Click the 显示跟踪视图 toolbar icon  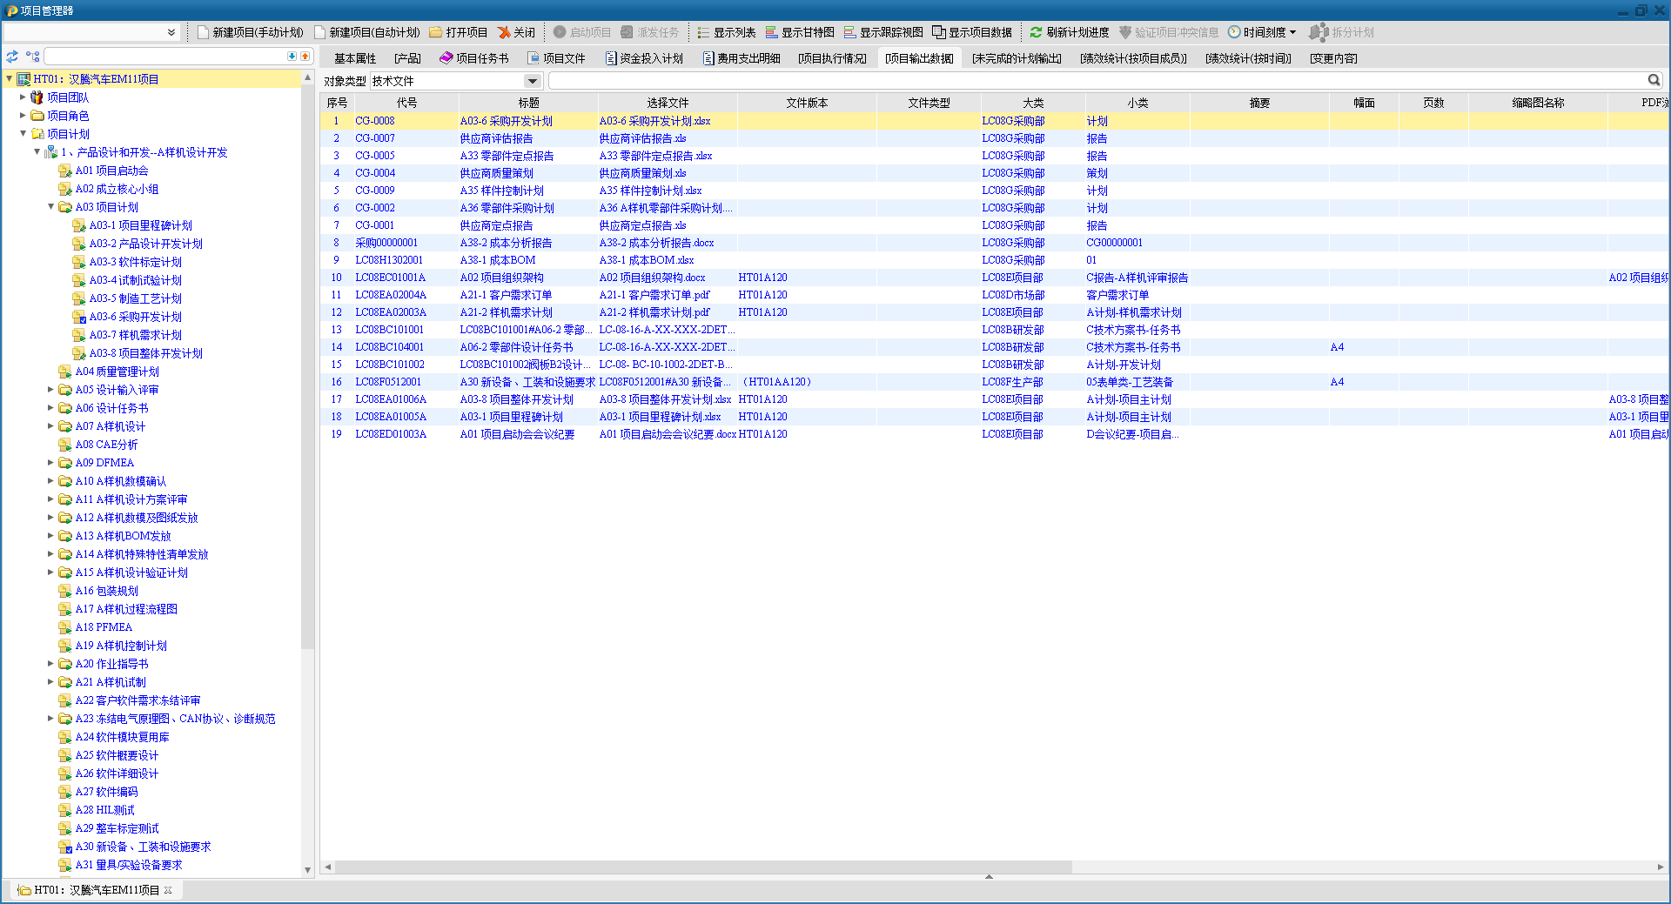click(x=850, y=32)
